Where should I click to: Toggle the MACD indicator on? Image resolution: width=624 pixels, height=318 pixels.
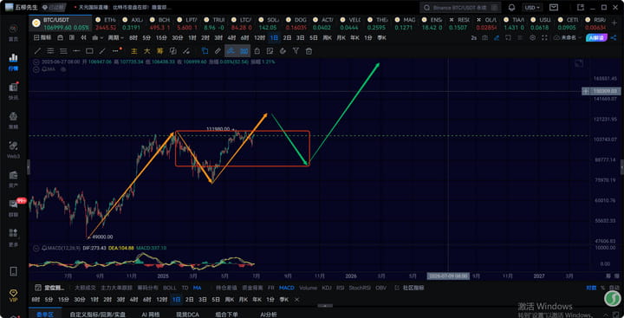click(x=287, y=288)
